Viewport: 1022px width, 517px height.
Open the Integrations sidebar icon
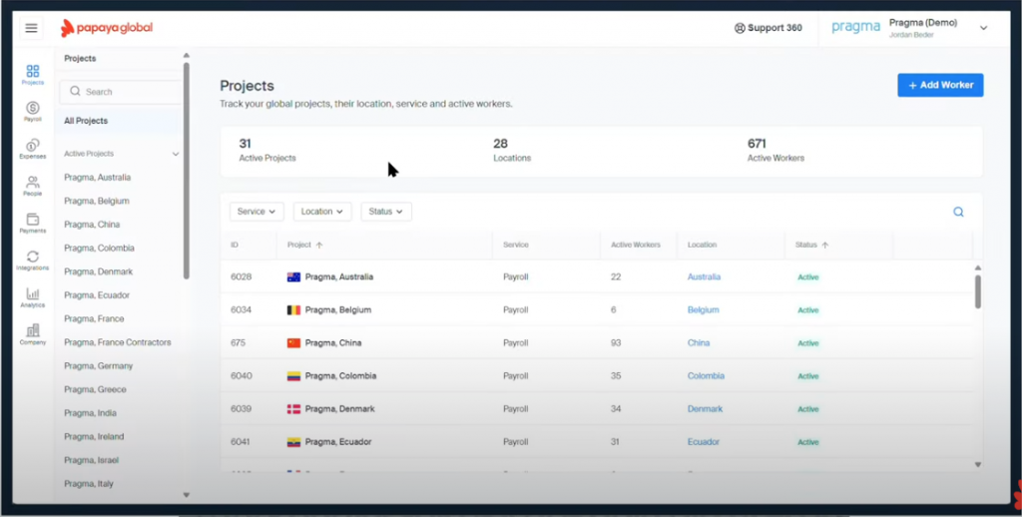[33, 260]
